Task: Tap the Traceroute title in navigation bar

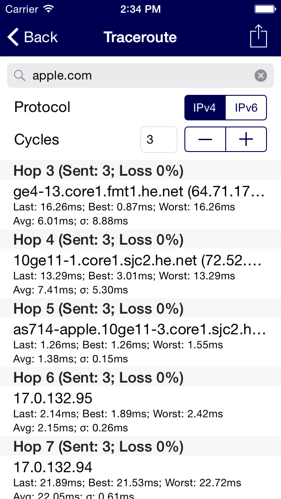Action: click(x=140, y=37)
